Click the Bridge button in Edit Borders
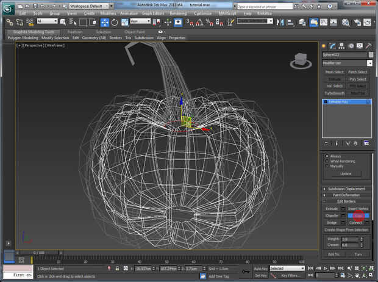 (332, 222)
